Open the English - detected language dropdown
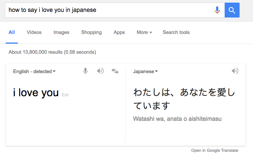This screenshot has width=253, height=160. tap(34, 72)
